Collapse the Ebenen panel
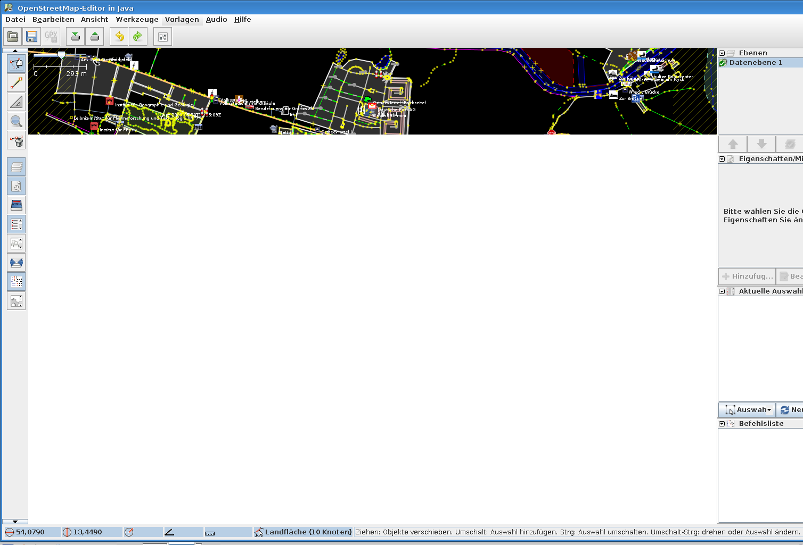This screenshot has height=545, width=803. click(x=722, y=53)
